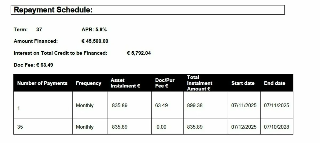The width and height of the screenshot is (320, 143).
Task: Click the Amount Financed label
Action: click(35, 41)
